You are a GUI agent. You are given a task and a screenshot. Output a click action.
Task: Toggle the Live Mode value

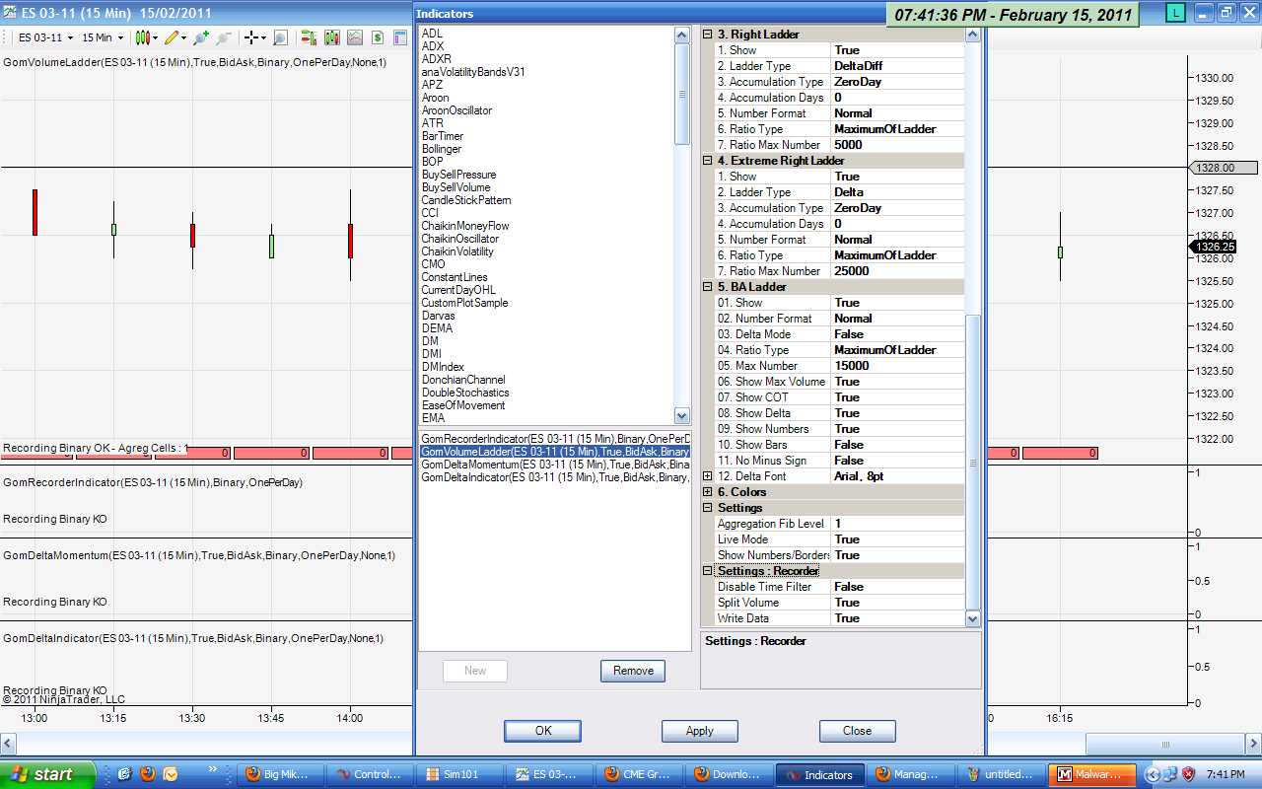[x=896, y=539]
